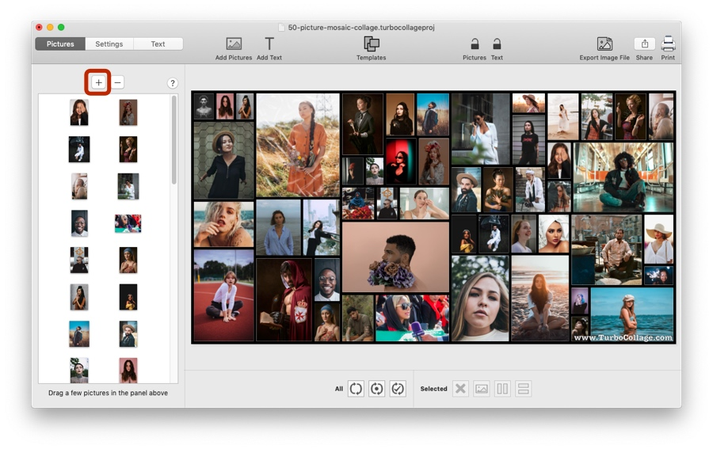The width and height of the screenshot is (713, 449).
Task: Click Export Image File icon
Action: click(x=604, y=44)
